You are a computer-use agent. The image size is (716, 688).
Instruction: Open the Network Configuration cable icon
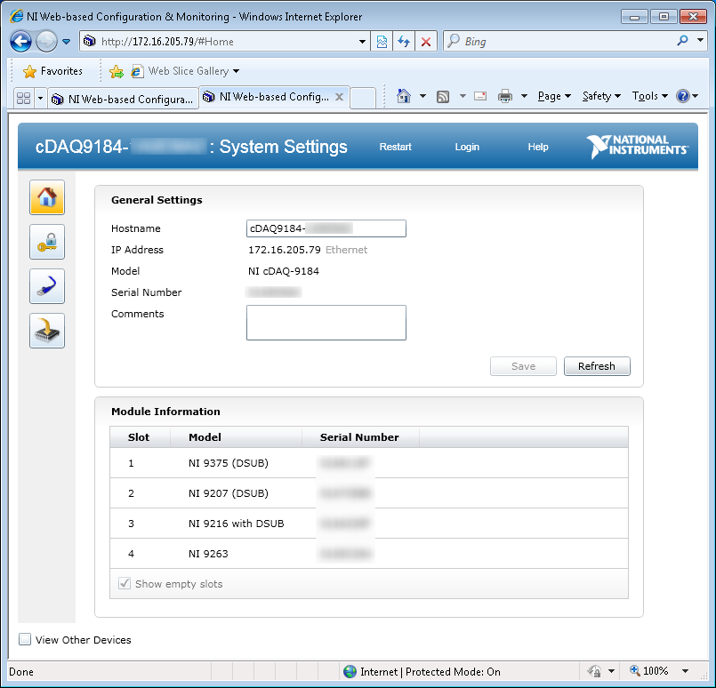point(47,286)
